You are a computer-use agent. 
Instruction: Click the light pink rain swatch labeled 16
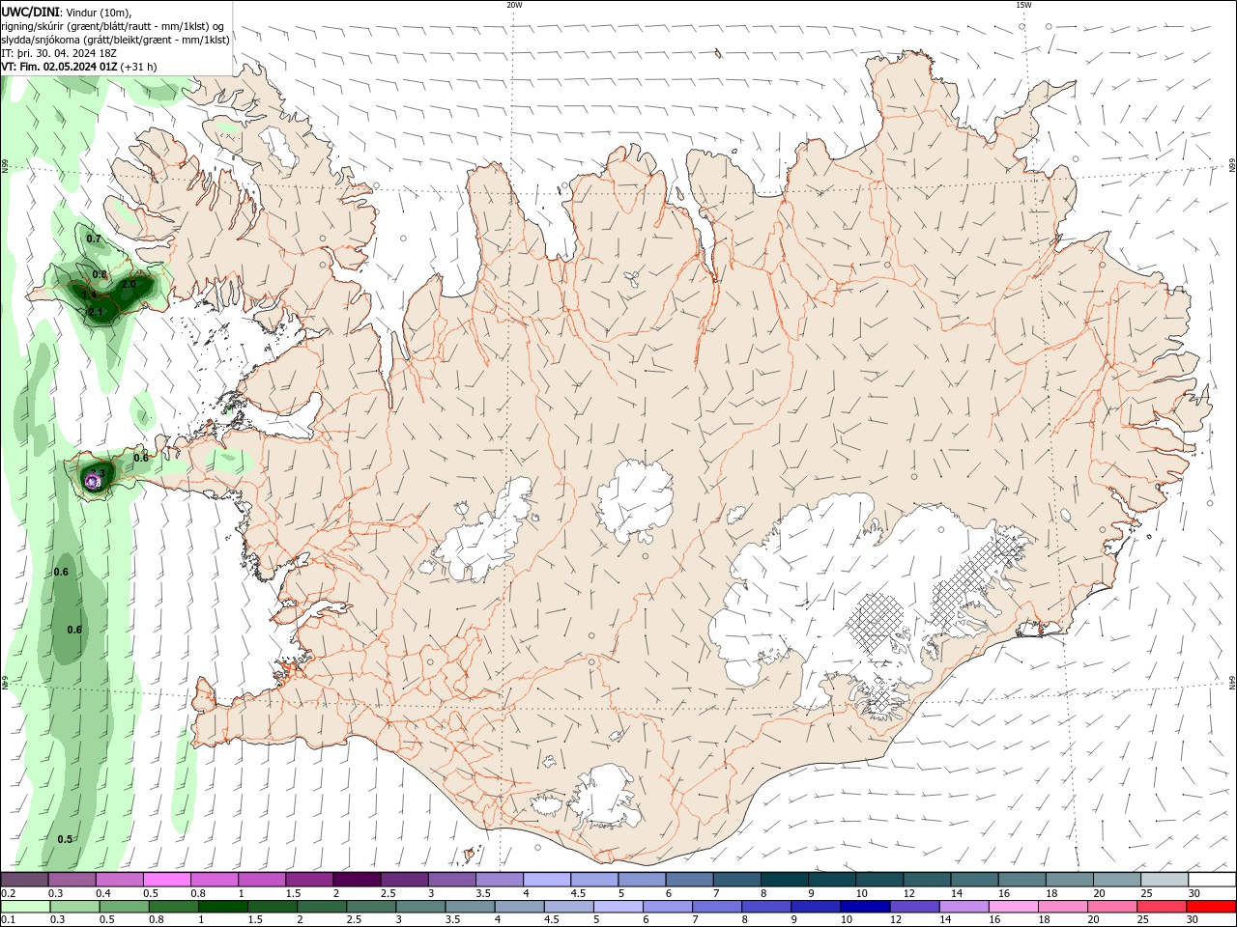click(1014, 907)
